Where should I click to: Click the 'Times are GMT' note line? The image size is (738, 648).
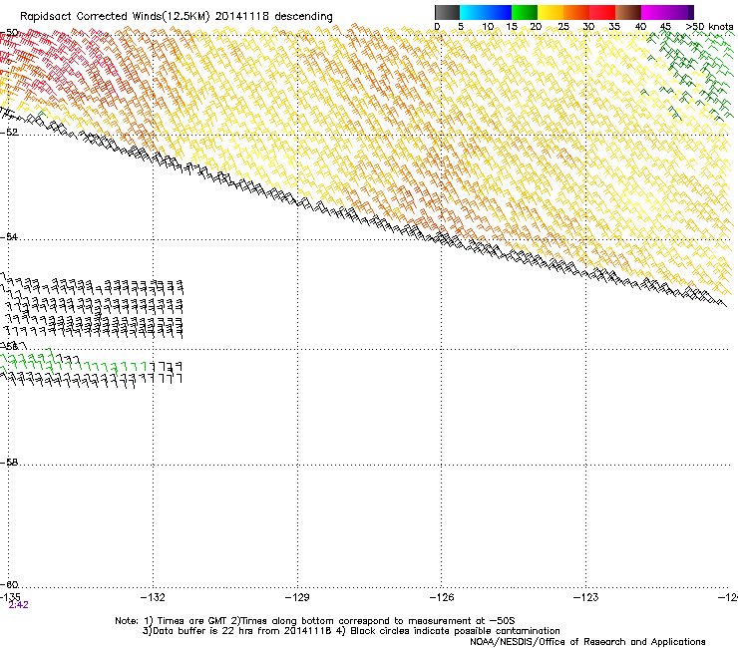(x=315, y=621)
